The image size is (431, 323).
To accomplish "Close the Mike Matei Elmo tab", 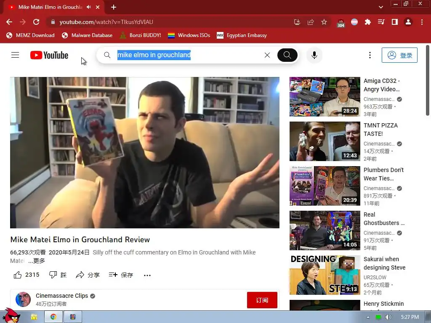I will 98,7.
